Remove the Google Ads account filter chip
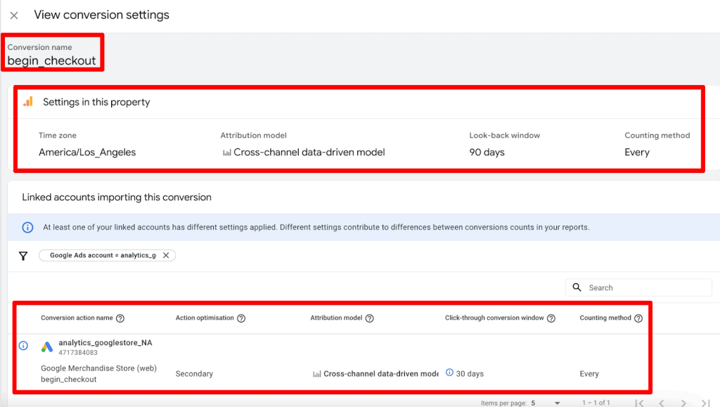 166,255
